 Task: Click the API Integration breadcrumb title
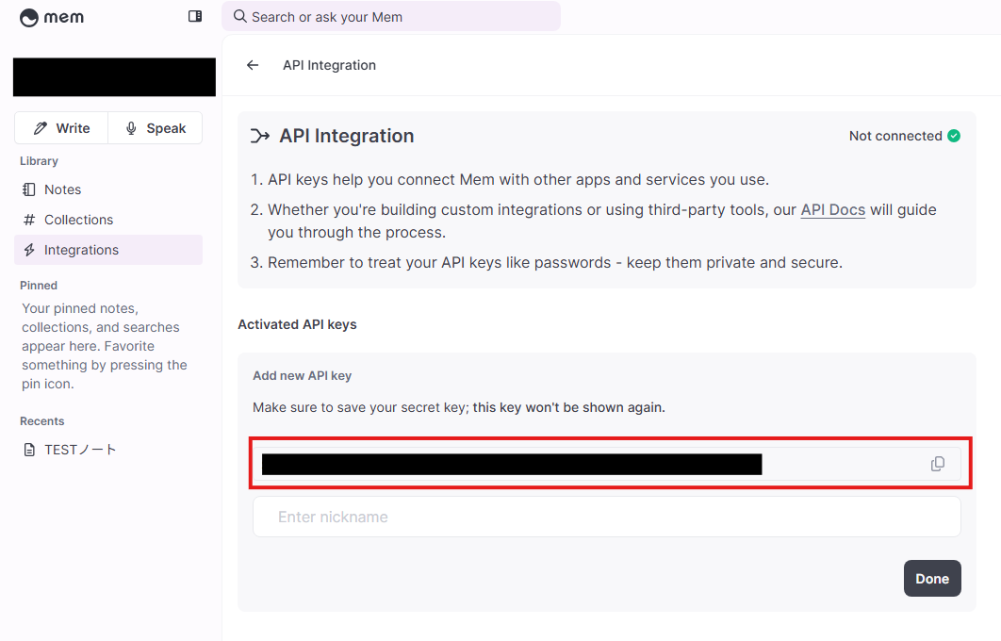pos(329,65)
